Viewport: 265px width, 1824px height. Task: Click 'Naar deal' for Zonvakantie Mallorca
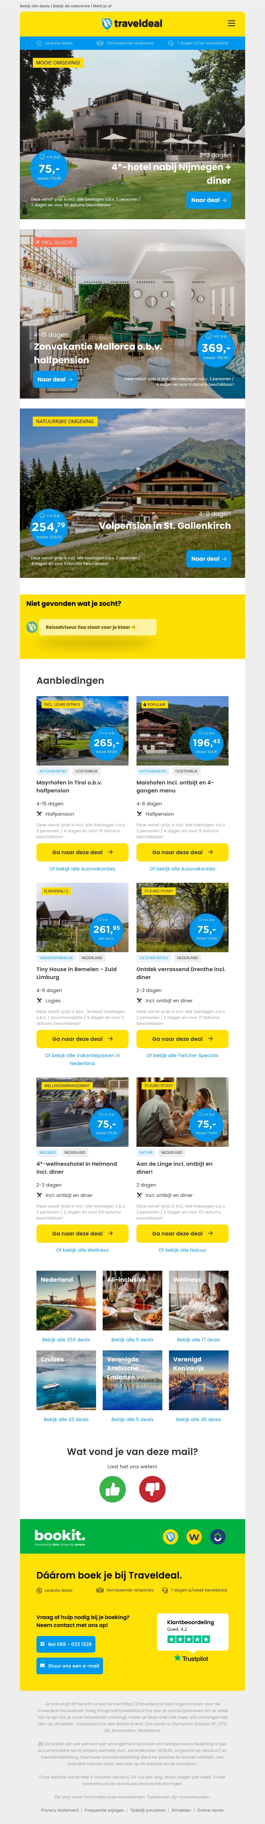[55, 380]
